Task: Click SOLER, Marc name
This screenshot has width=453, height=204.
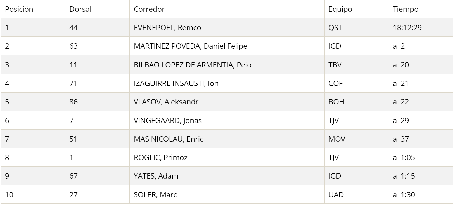Action: click(155, 195)
